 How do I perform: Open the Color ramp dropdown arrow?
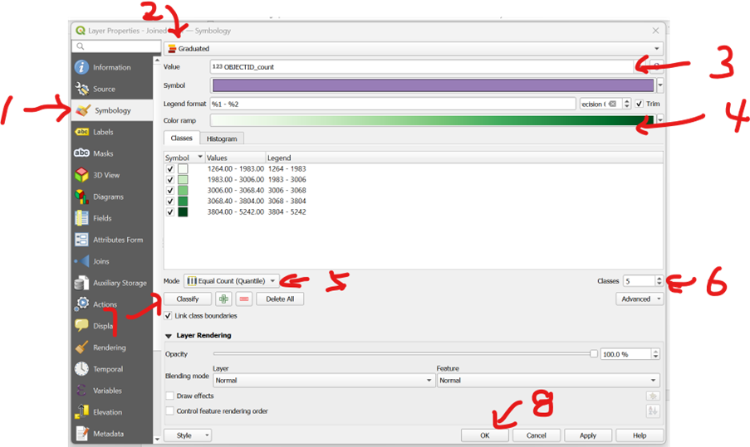pyautogui.click(x=660, y=120)
